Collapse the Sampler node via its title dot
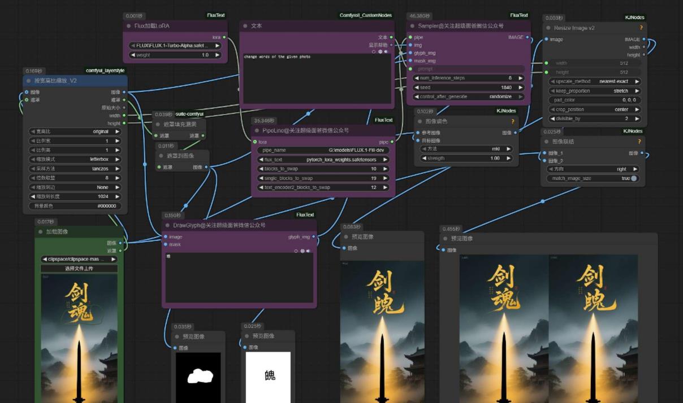The width and height of the screenshot is (683, 403). [413, 26]
